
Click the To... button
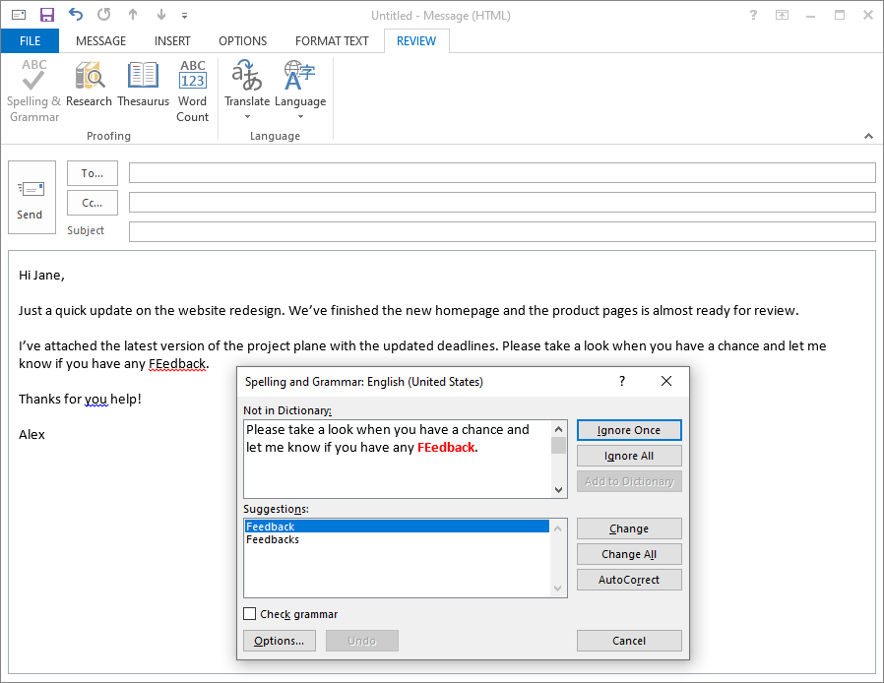(x=93, y=173)
